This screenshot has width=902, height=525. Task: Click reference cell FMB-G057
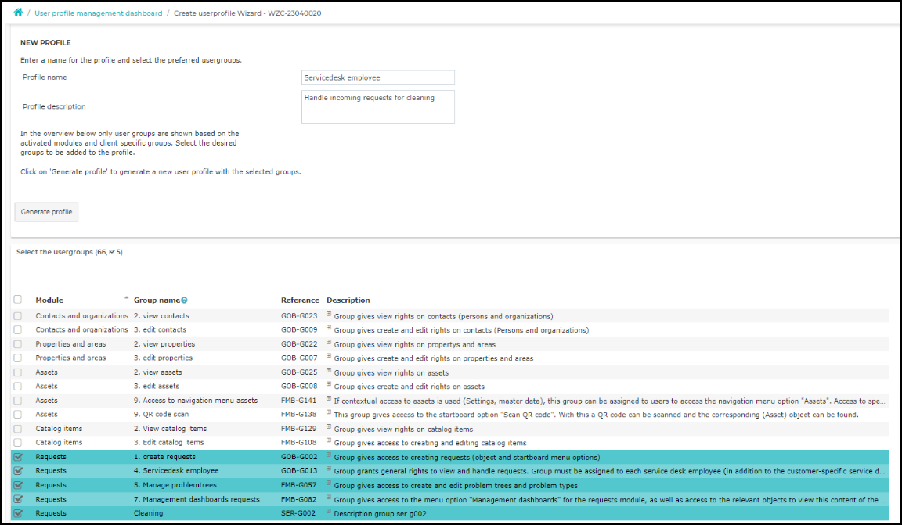tap(298, 485)
